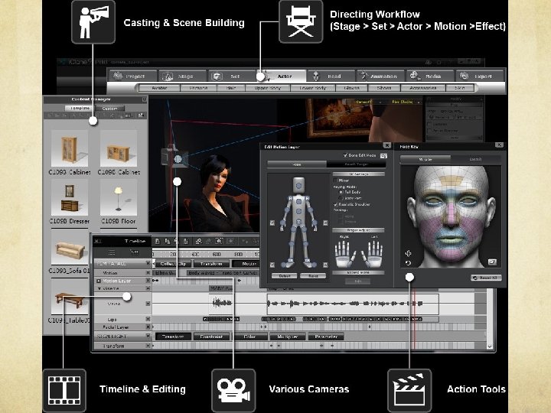Collapse the Viseme track
Viewport: 551px width, 413px height.
pos(98,289)
